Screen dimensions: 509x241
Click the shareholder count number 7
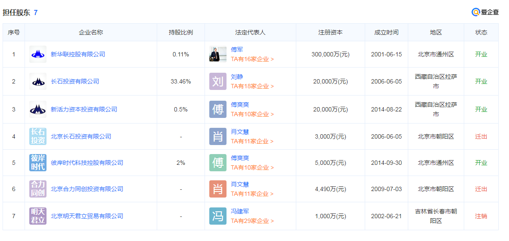pyautogui.click(x=36, y=12)
